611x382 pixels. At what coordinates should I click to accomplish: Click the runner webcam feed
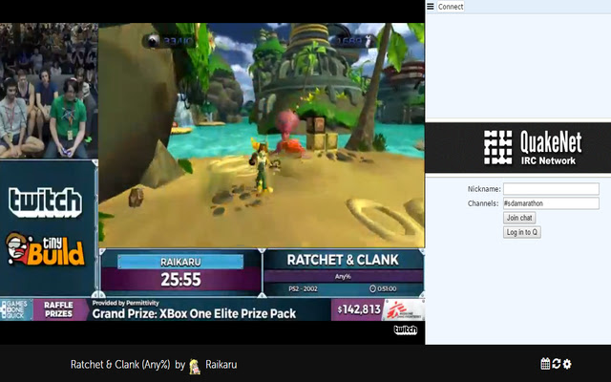click(49, 91)
